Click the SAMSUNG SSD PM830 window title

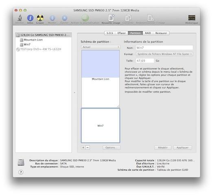(x=106, y=11)
